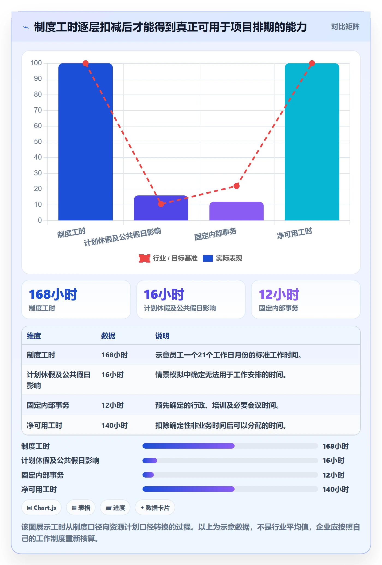
Task: Click the 说明 column header
Action: coord(162,336)
